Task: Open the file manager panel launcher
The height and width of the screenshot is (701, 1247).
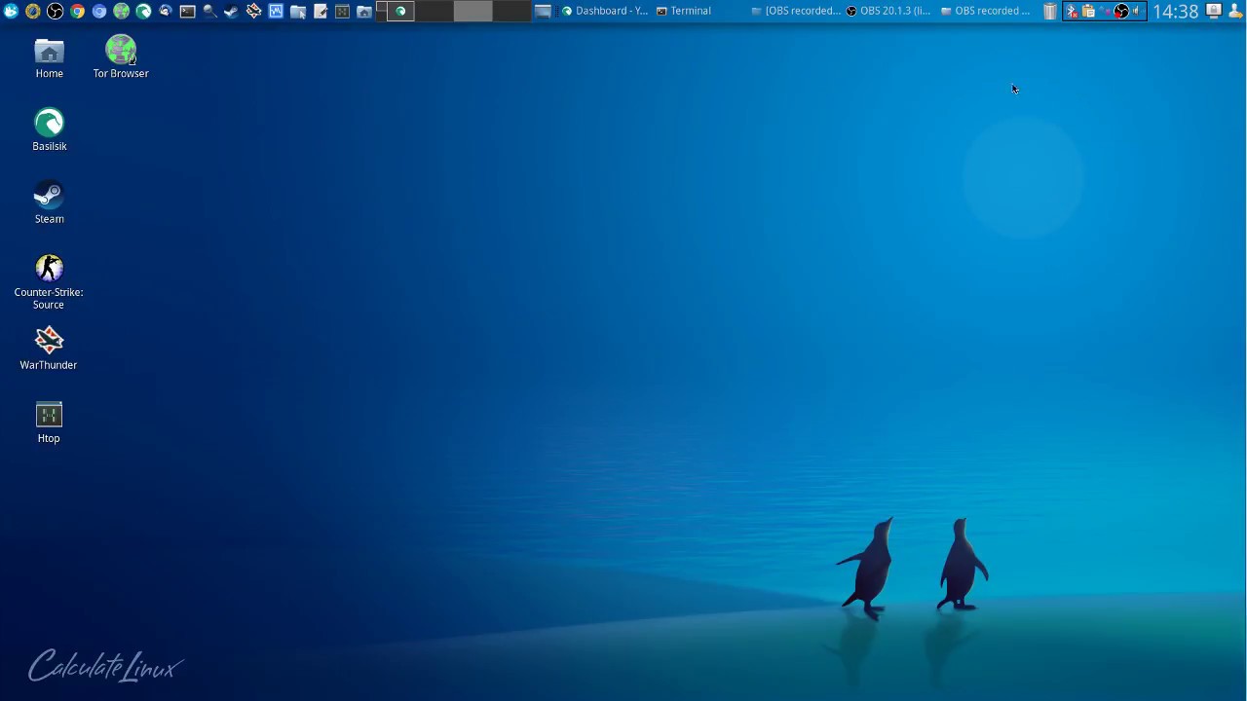Action: click(298, 11)
